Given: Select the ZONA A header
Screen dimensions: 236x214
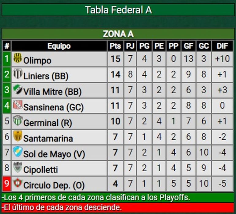Looking at the screenshot, I should pyautogui.click(x=118, y=34).
